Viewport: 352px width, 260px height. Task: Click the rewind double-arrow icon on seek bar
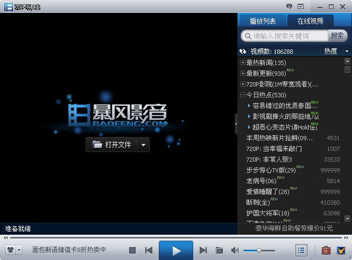(x=5, y=237)
